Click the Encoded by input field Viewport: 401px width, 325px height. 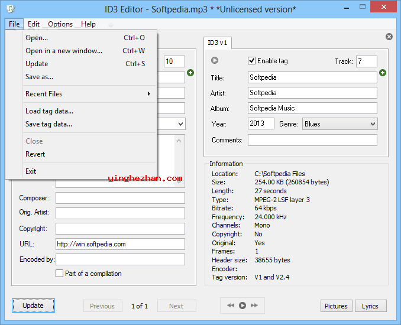pyautogui.click(x=120, y=259)
